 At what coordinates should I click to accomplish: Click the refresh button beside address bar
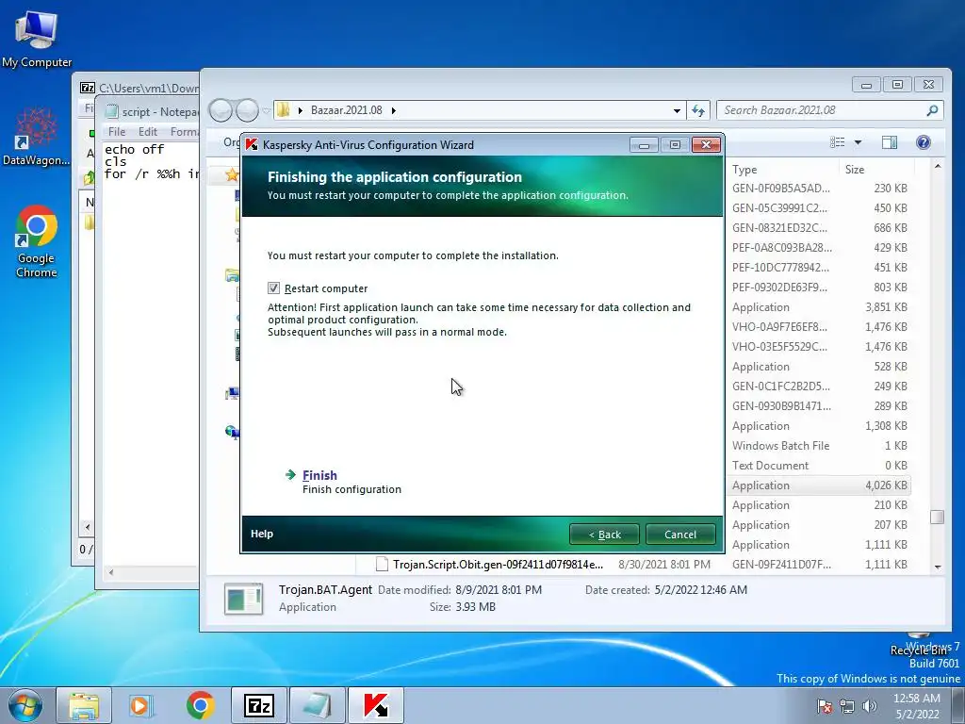pyautogui.click(x=698, y=110)
